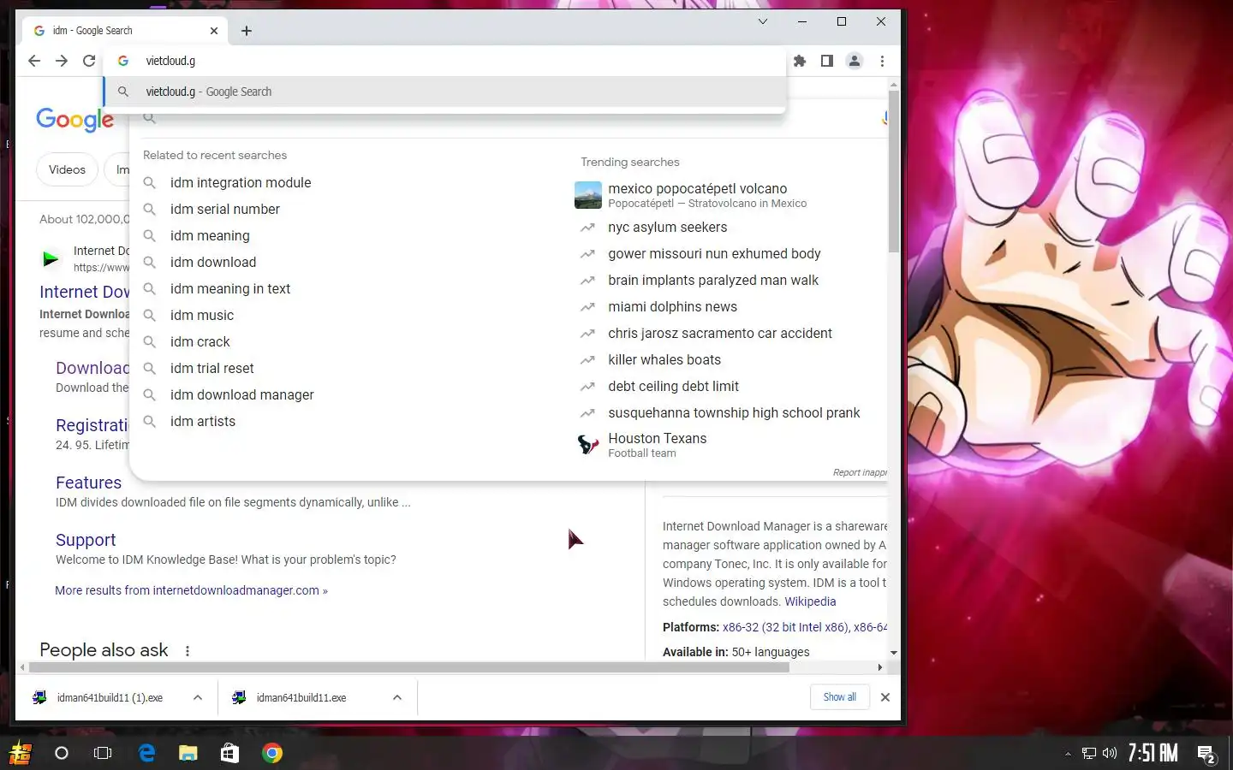Close the 'idm - Google Search' tab
The image size is (1233, 770).
coord(214,31)
